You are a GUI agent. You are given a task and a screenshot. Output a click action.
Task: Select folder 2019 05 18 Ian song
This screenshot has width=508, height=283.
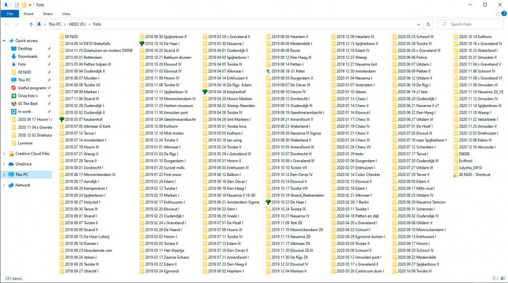tap(225, 140)
